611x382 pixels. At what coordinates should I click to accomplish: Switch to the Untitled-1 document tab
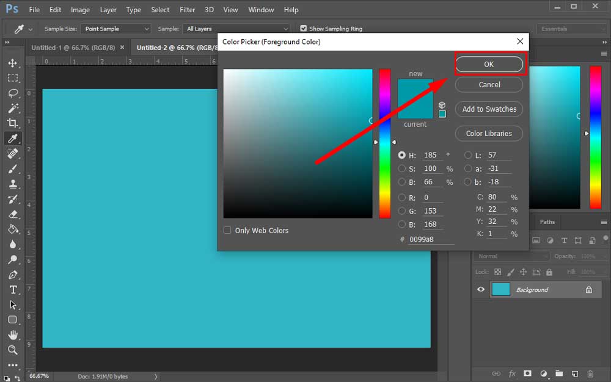coord(73,48)
